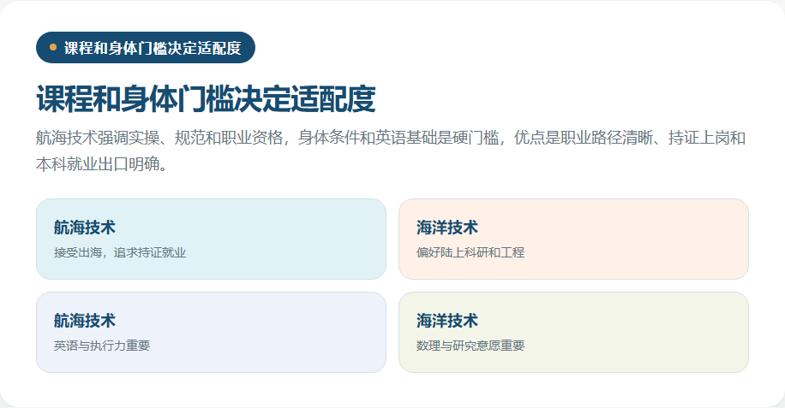Open the 海洋技术 card about 偏好陆上科研
The height and width of the screenshot is (408, 785).
573,239
